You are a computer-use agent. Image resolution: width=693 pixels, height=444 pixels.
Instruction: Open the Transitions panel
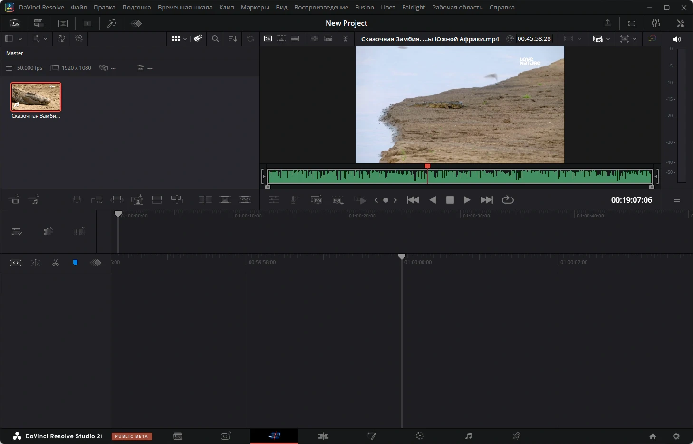click(63, 23)
